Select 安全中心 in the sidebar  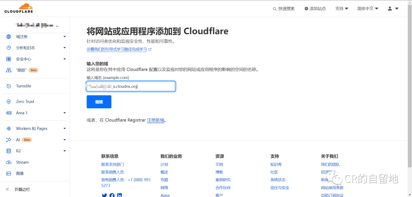tap(24, 59)
